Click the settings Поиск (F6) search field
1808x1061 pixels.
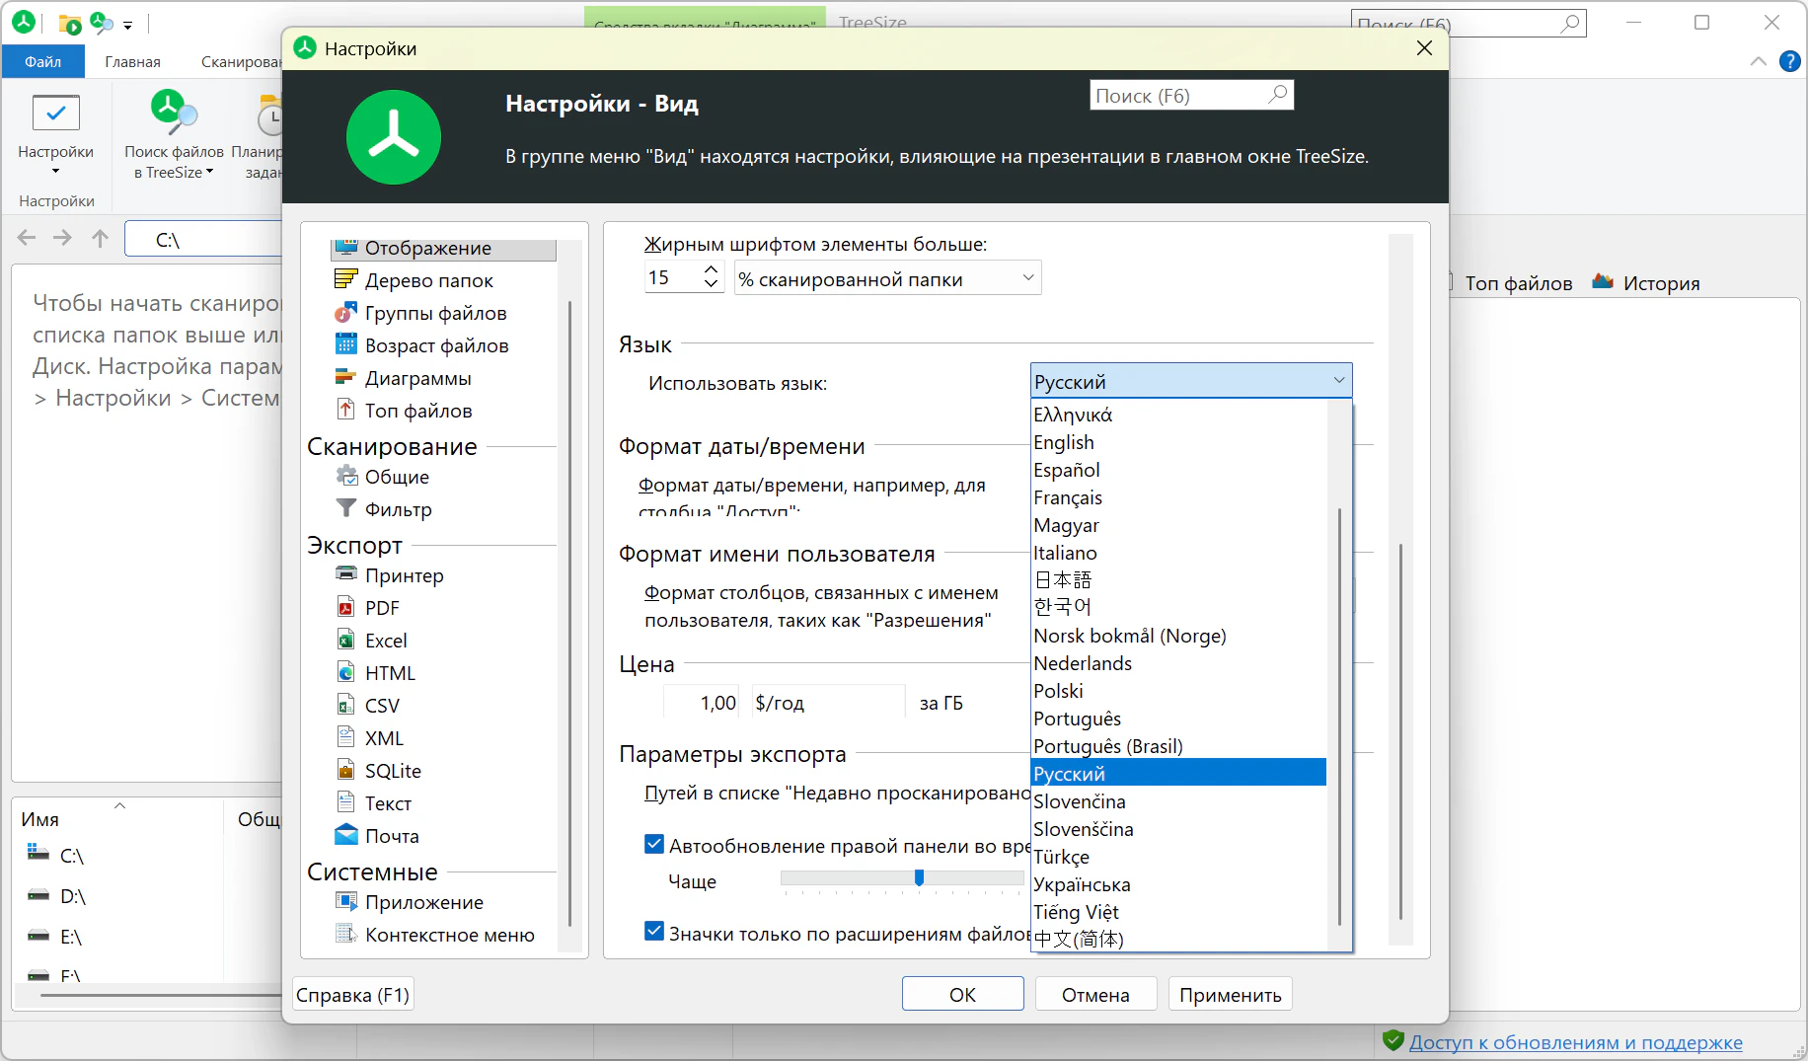coord(1178,96)
